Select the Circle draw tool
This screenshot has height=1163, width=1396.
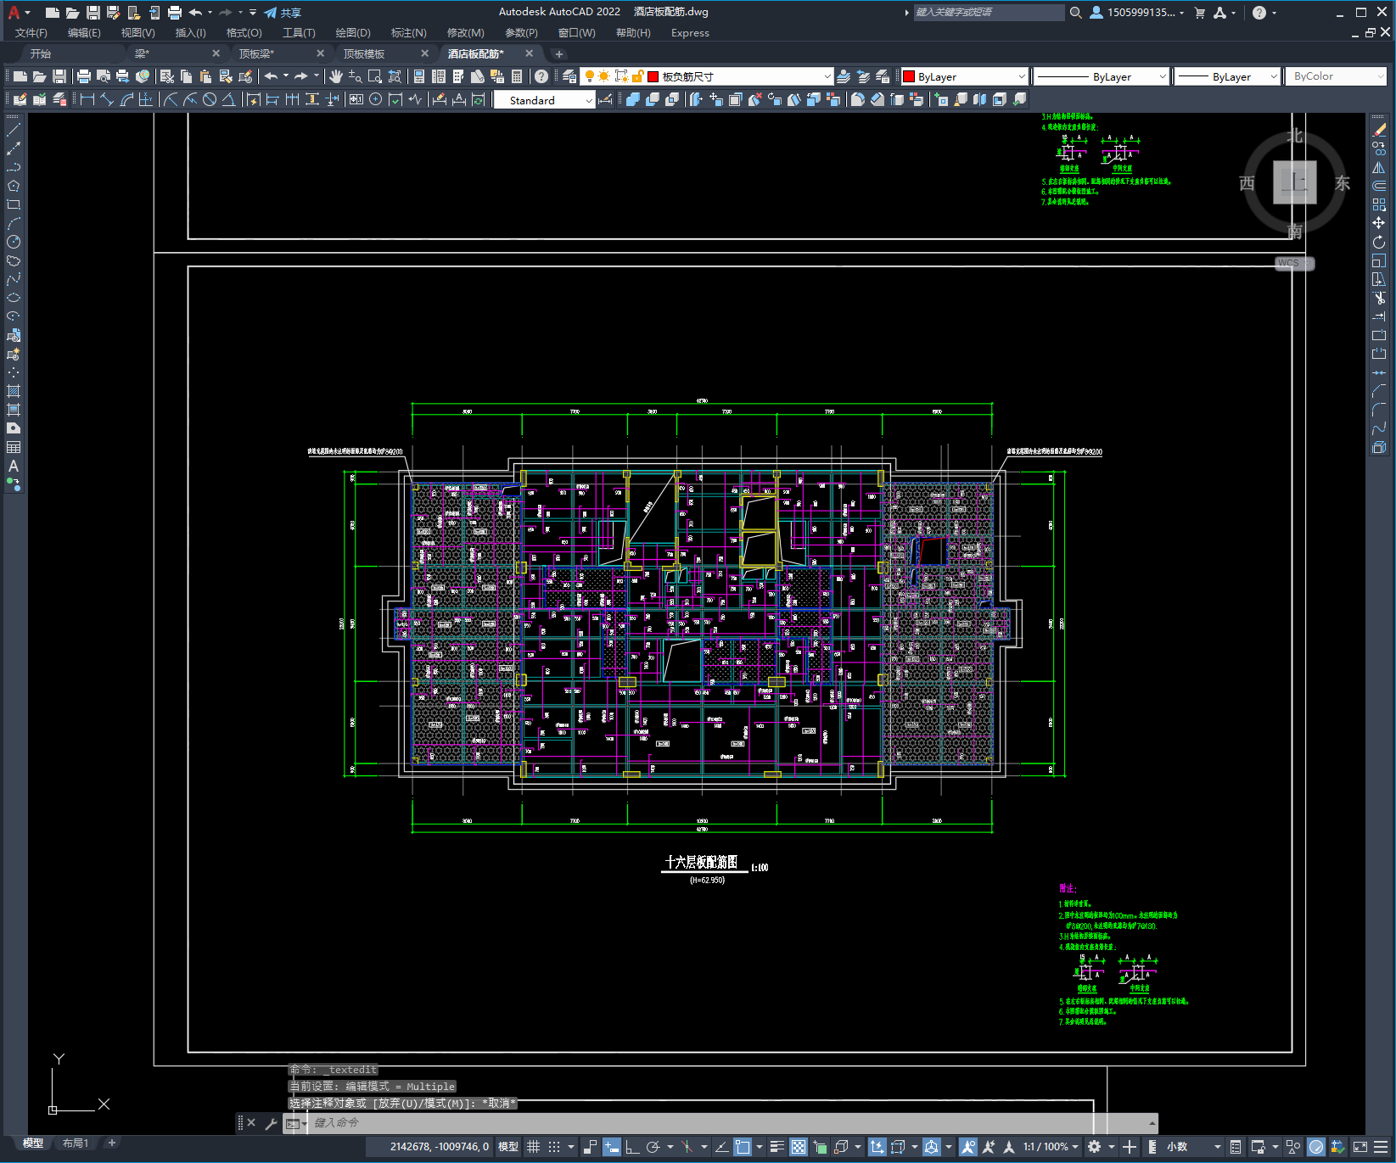(14, 242)
